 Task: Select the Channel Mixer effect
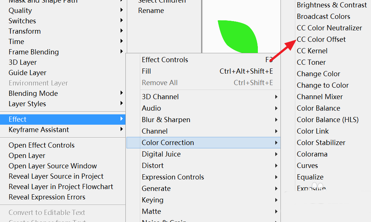pyautogui.click(x=319, y=97)
